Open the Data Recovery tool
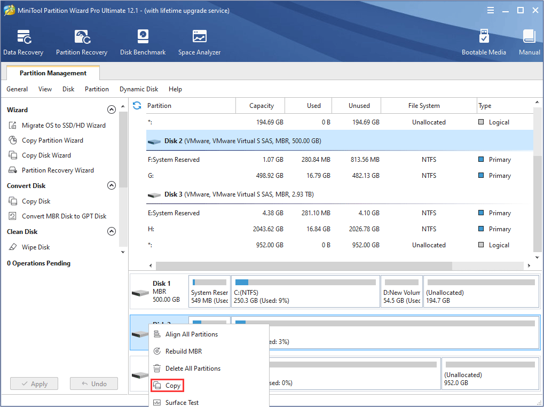 pyautogui.click(x=23, y=43)
